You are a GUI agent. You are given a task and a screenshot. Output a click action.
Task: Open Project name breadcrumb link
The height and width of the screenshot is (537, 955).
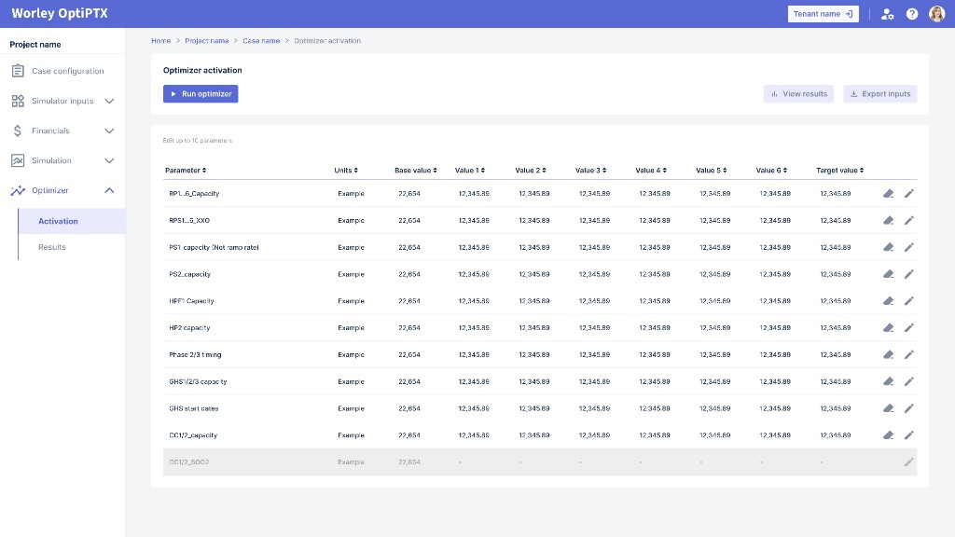point(206,41)
